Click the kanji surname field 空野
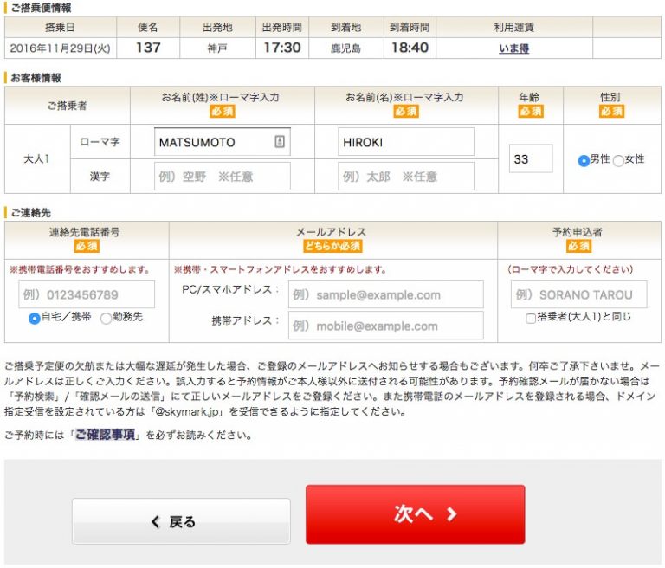Image resolution: width=665 pixels, height=568 pixels. click(x=223, y=177)
